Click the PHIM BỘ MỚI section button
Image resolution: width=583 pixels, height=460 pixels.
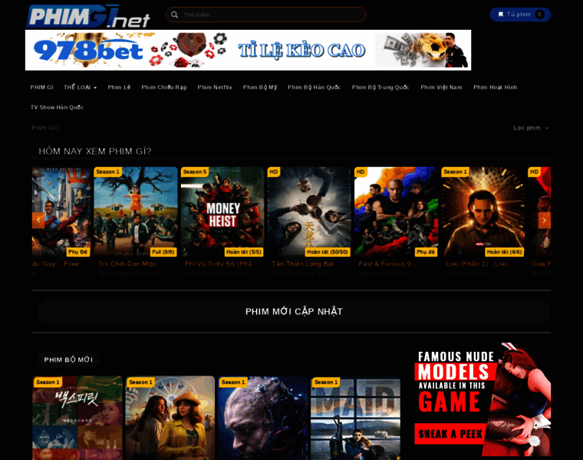[68, 360]
